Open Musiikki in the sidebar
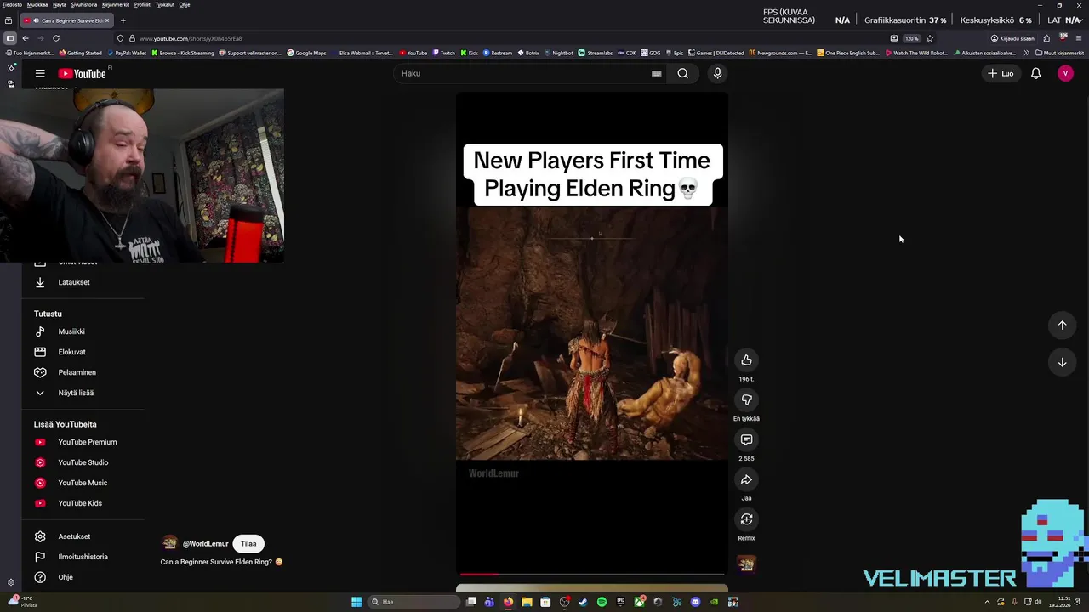This screenshot has width=1089, height=612. coord(71,331)
